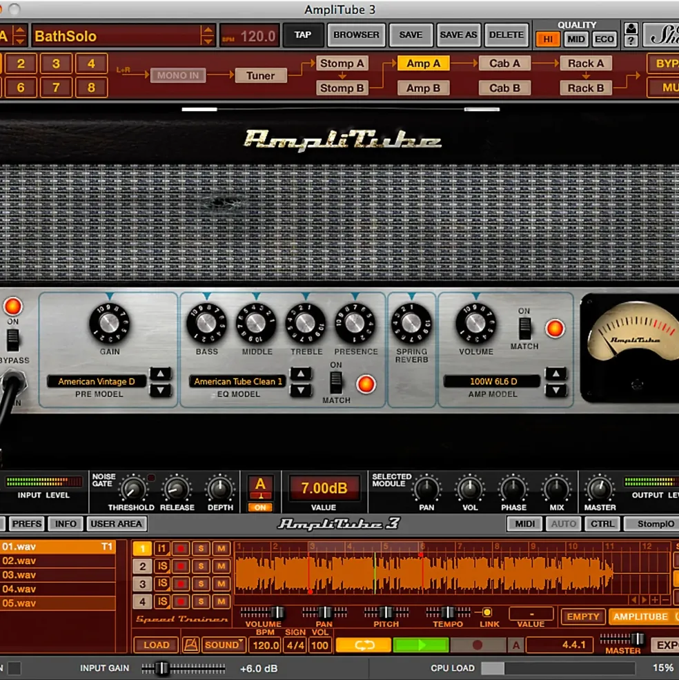Image resolution: width=679 pixels, height=680 pixels.
Task: Arm record on track 1
Action: pyautogui.click(x=181, y=549)
